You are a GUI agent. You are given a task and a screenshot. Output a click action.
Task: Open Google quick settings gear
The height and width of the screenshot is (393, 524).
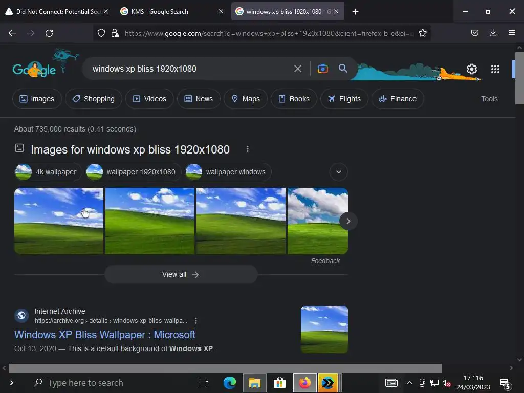tap(472, 69)
